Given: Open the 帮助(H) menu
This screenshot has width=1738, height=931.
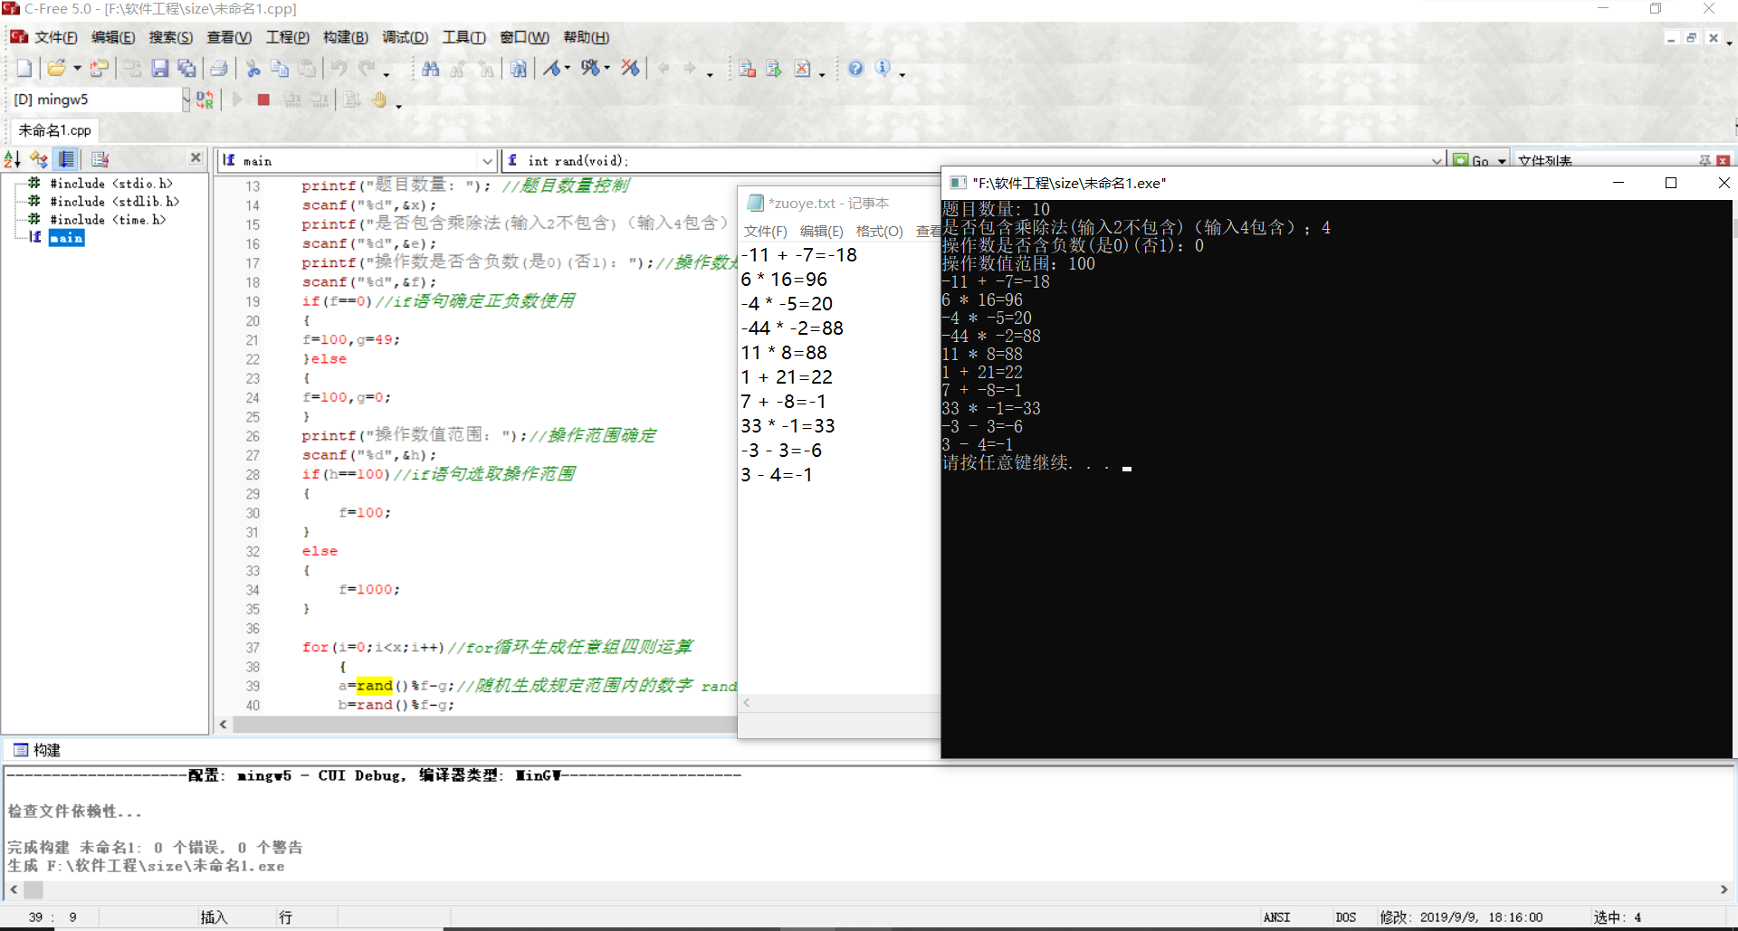Looking at the screenshot, I should pos(587,37).
